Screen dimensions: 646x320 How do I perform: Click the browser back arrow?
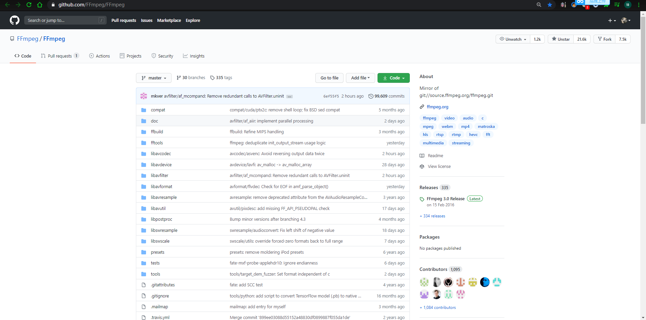(7, 5)
